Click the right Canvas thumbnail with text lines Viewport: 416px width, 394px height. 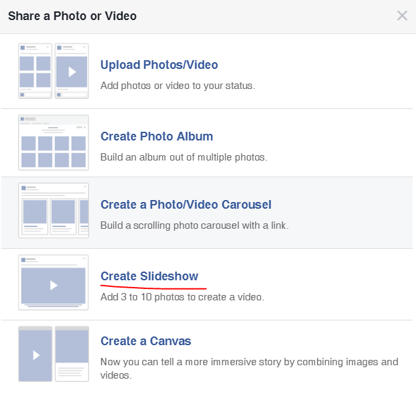72,354
